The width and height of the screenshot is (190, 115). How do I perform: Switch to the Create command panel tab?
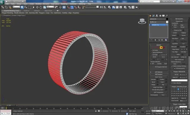151,16
